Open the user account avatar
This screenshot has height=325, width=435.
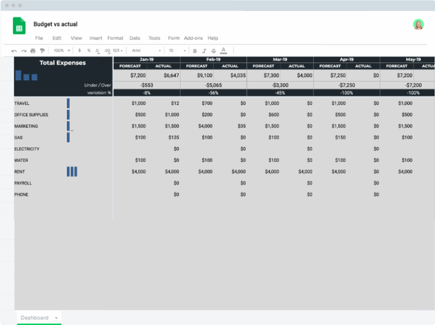[x=418, y=24]
